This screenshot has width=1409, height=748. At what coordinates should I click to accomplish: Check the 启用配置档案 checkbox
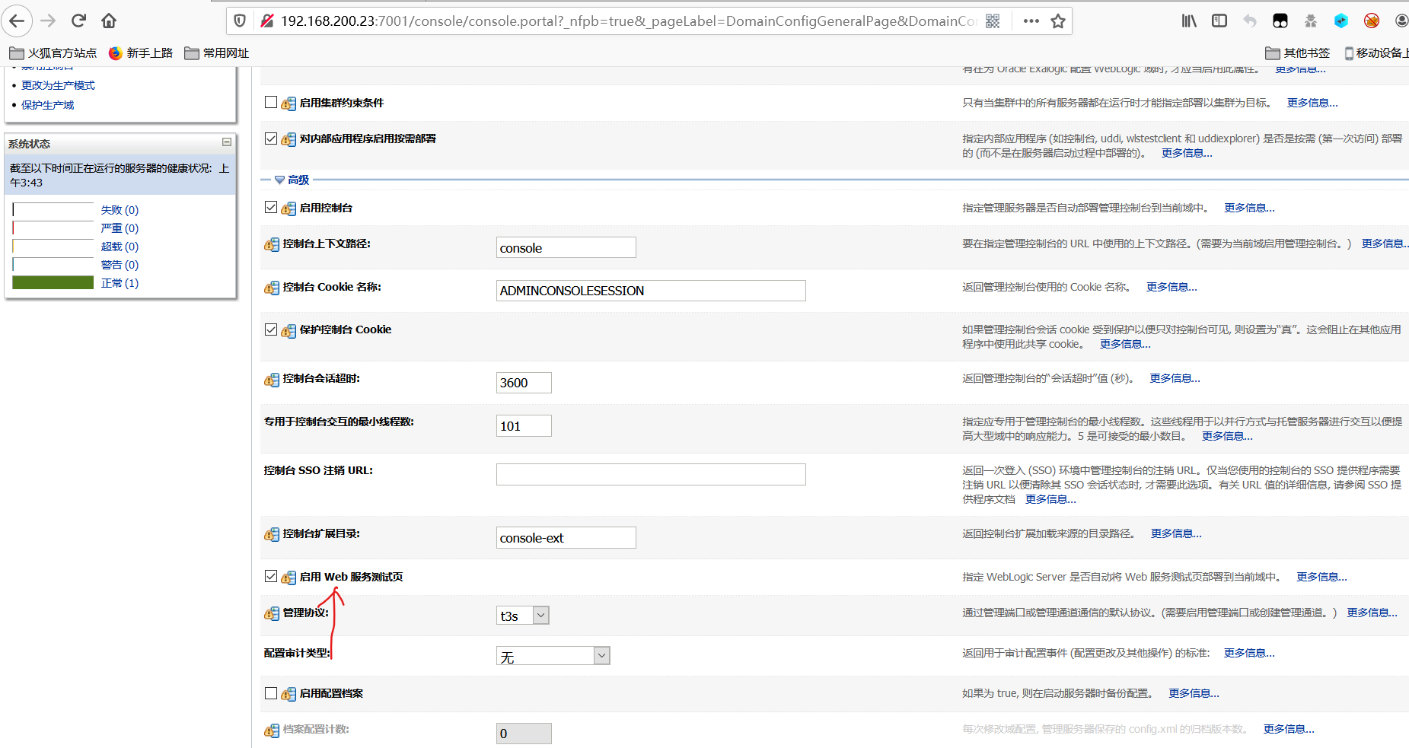[x=271, y=693]
